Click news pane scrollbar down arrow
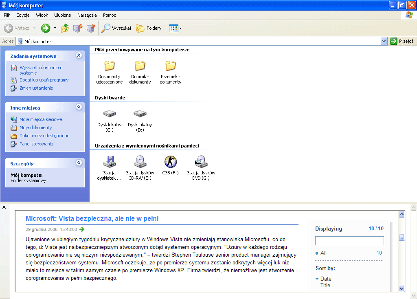 point(402,289)
